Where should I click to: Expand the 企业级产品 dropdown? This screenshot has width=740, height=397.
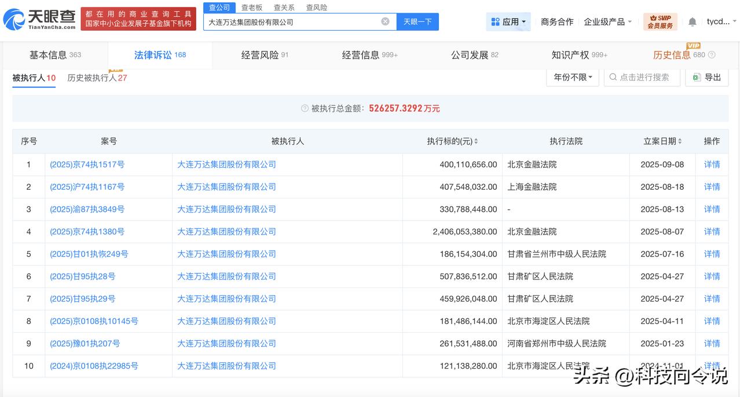[x=608, y=21]
